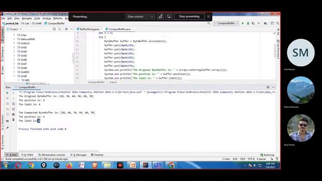Start debugging with the bug icon
The image size is (322, 181).
[248, 24]
